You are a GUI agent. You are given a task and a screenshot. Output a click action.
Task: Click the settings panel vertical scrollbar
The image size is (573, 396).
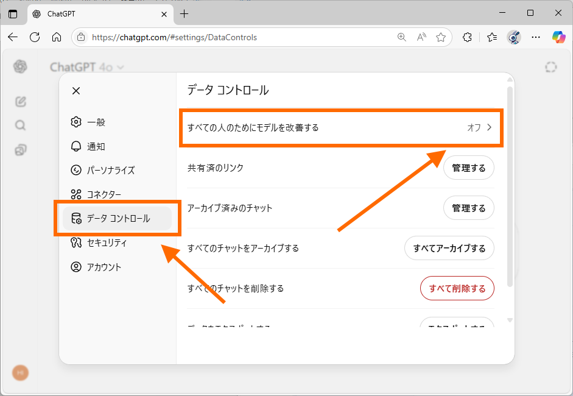coord(510,186)
